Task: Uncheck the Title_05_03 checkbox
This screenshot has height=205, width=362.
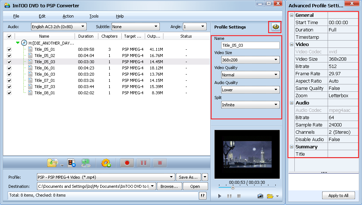Action: [x=9, y=62]
